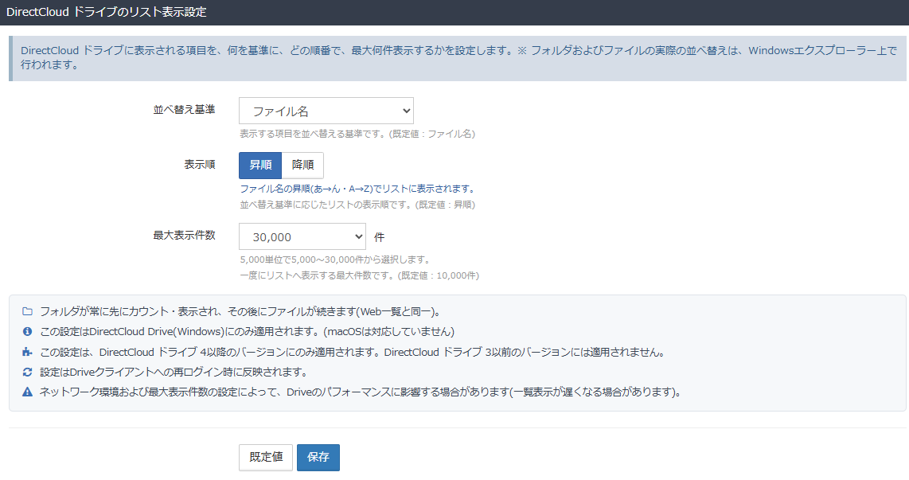This screenshot has height=480, width=909.
Task: Click the note フォルダが常に先にカウント・表示され
Action: 242,312
